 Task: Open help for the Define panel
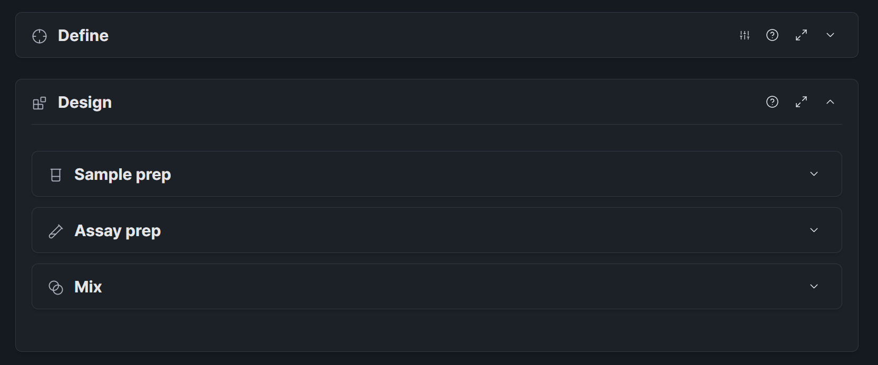[x=772, y=35]
